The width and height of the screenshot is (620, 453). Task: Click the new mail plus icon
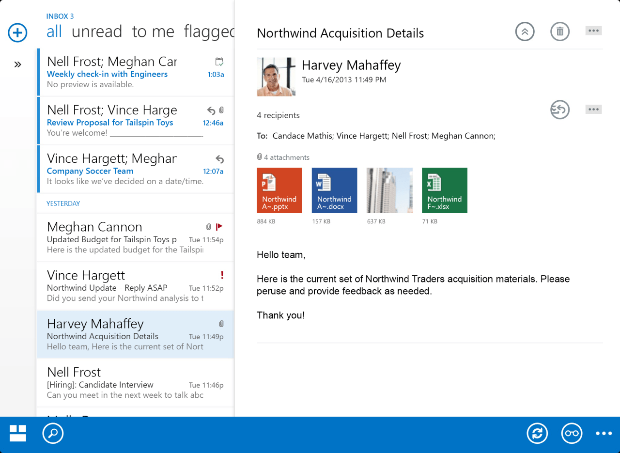pyautogui.click(x=17, y=32)
